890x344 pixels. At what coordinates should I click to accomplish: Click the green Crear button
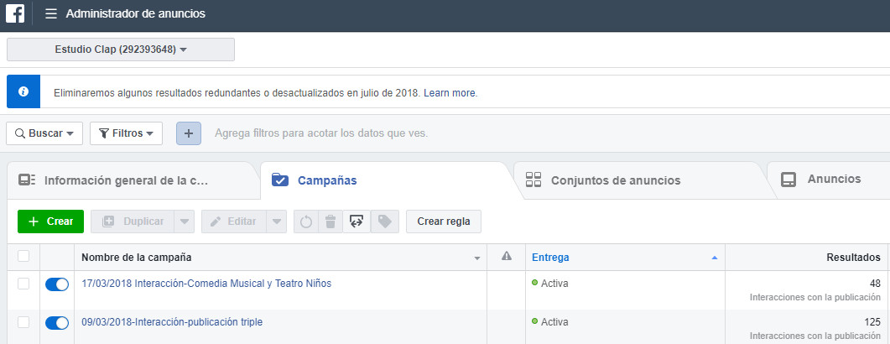[x=50, y=222]
